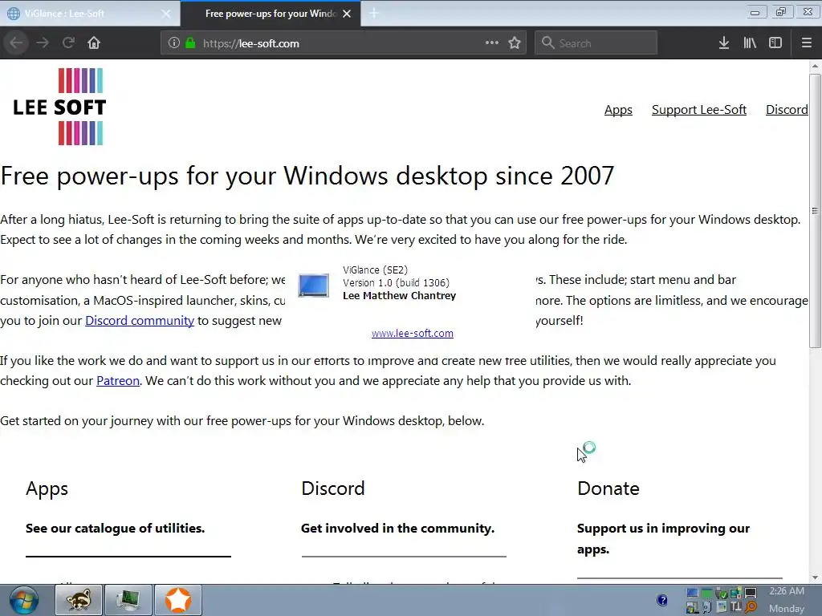
Task: Open the computer monitor taskbar app
Action: click(128, 600)
